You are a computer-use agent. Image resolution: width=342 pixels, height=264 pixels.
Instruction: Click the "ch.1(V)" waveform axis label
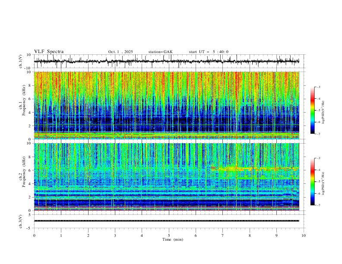tap(21, 61)
